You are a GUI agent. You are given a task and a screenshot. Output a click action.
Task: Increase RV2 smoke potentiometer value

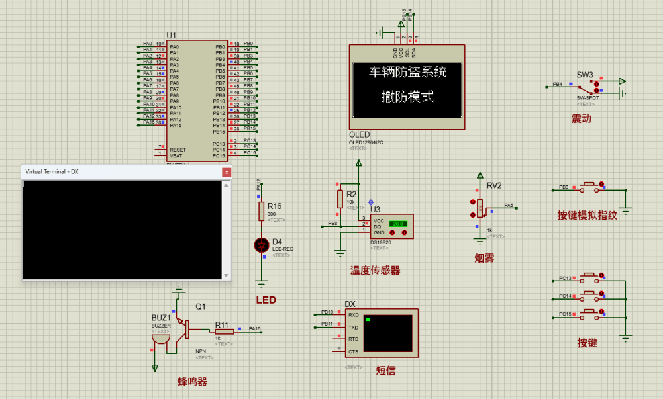pos(473,202)
